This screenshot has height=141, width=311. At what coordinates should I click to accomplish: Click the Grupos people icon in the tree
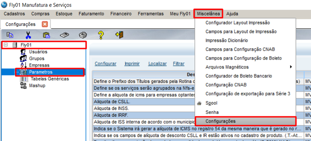[23, 59]
